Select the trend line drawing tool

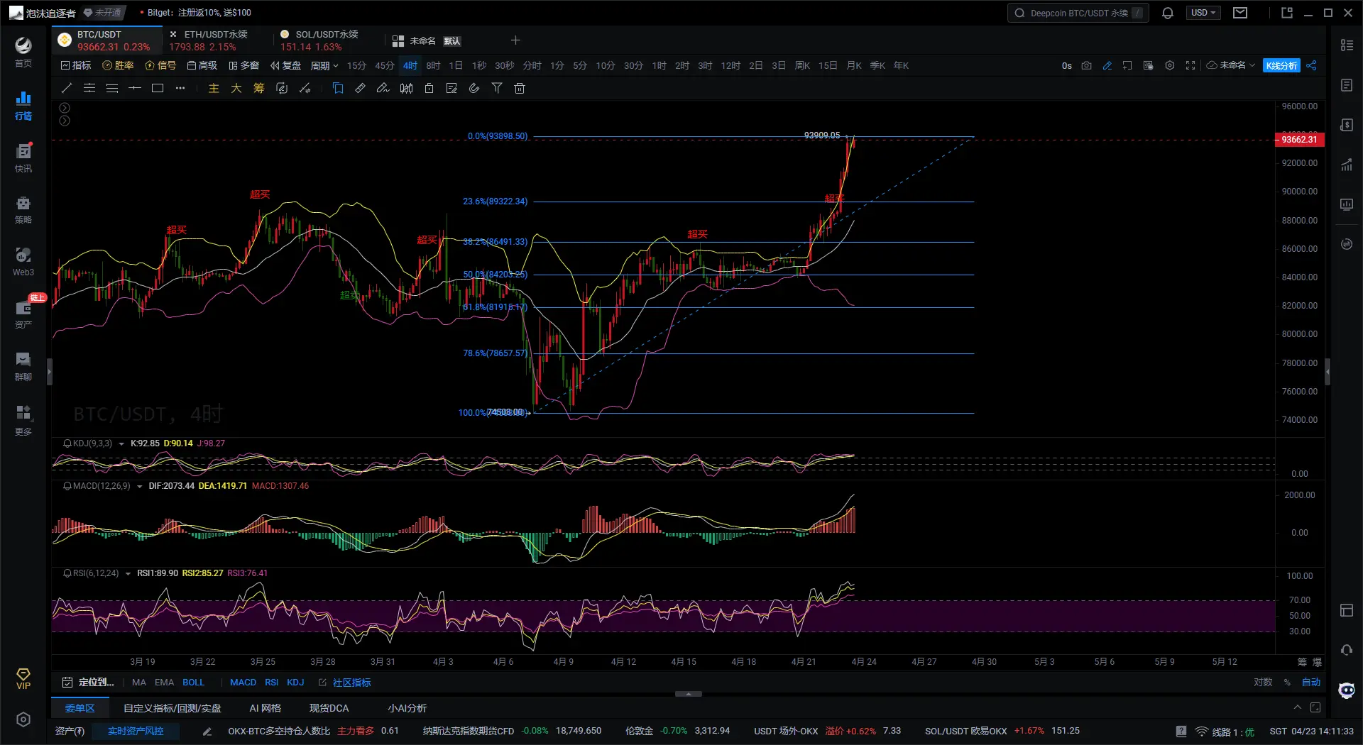point(67,89)
